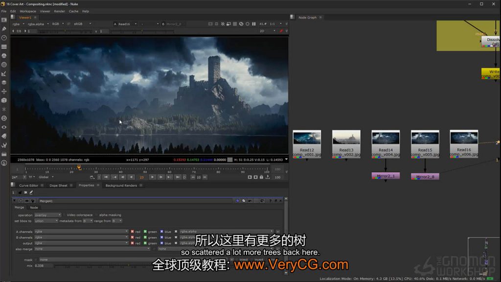Open the also merge dropdown
This screenshot has height=282, width=501.
coord(92,249)
